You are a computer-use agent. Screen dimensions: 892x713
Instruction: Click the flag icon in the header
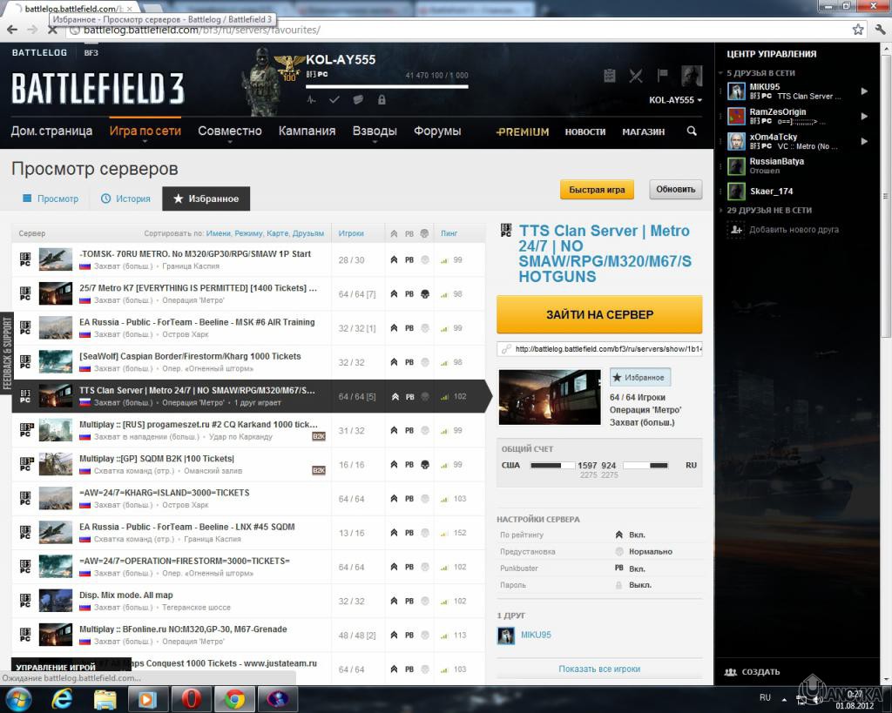click(x=662, y=76)
